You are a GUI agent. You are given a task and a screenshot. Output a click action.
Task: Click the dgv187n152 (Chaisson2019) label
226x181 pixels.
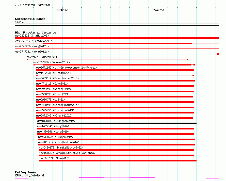coord(56,121)
